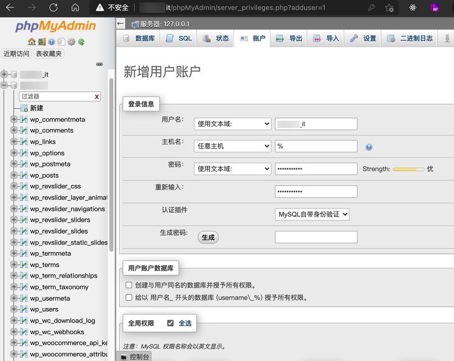
Task: Click the server icon beside 127.0.0.1
Action: (x=135, y=24)
